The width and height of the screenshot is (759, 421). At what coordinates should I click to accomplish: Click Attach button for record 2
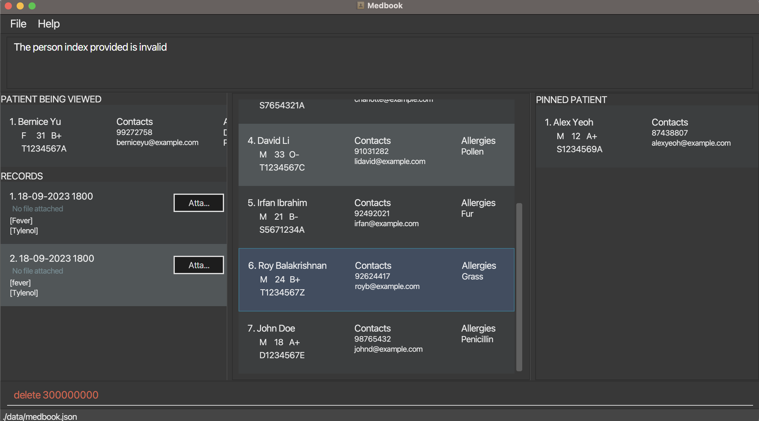[199, 265]
